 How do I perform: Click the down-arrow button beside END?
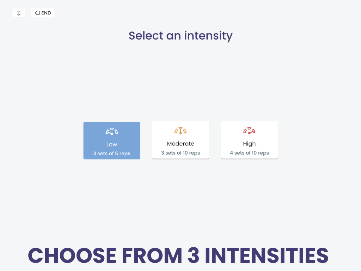(x=19, y=13)
